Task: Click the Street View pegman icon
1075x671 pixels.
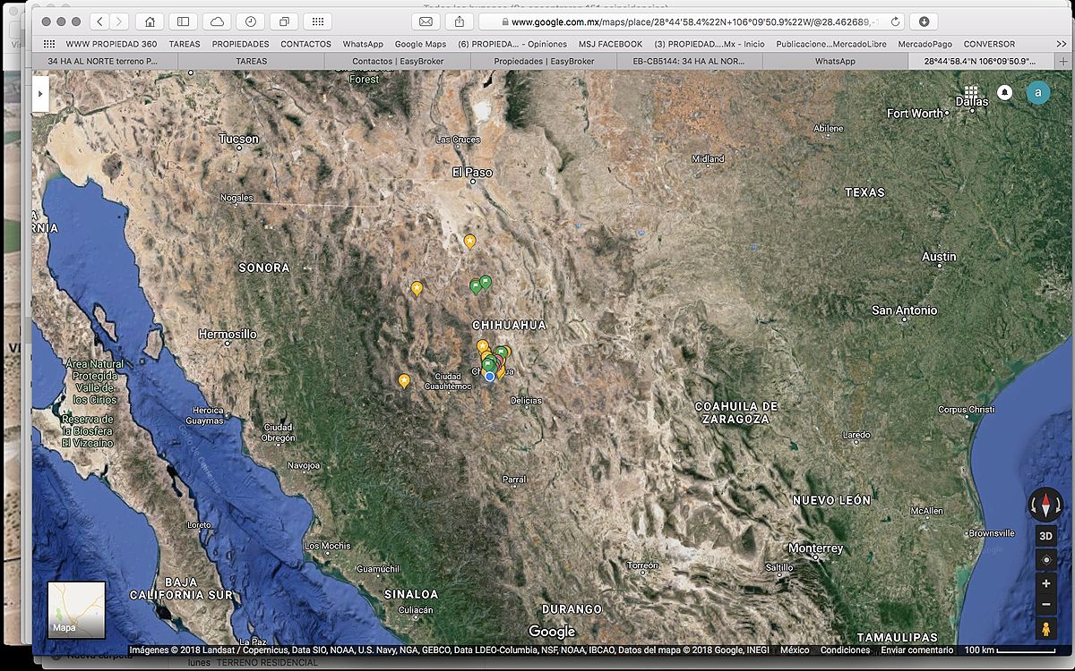Action: (1045, 630)
